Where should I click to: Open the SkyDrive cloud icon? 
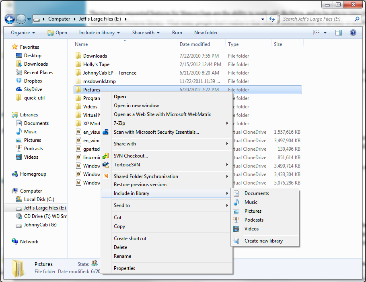19,89
